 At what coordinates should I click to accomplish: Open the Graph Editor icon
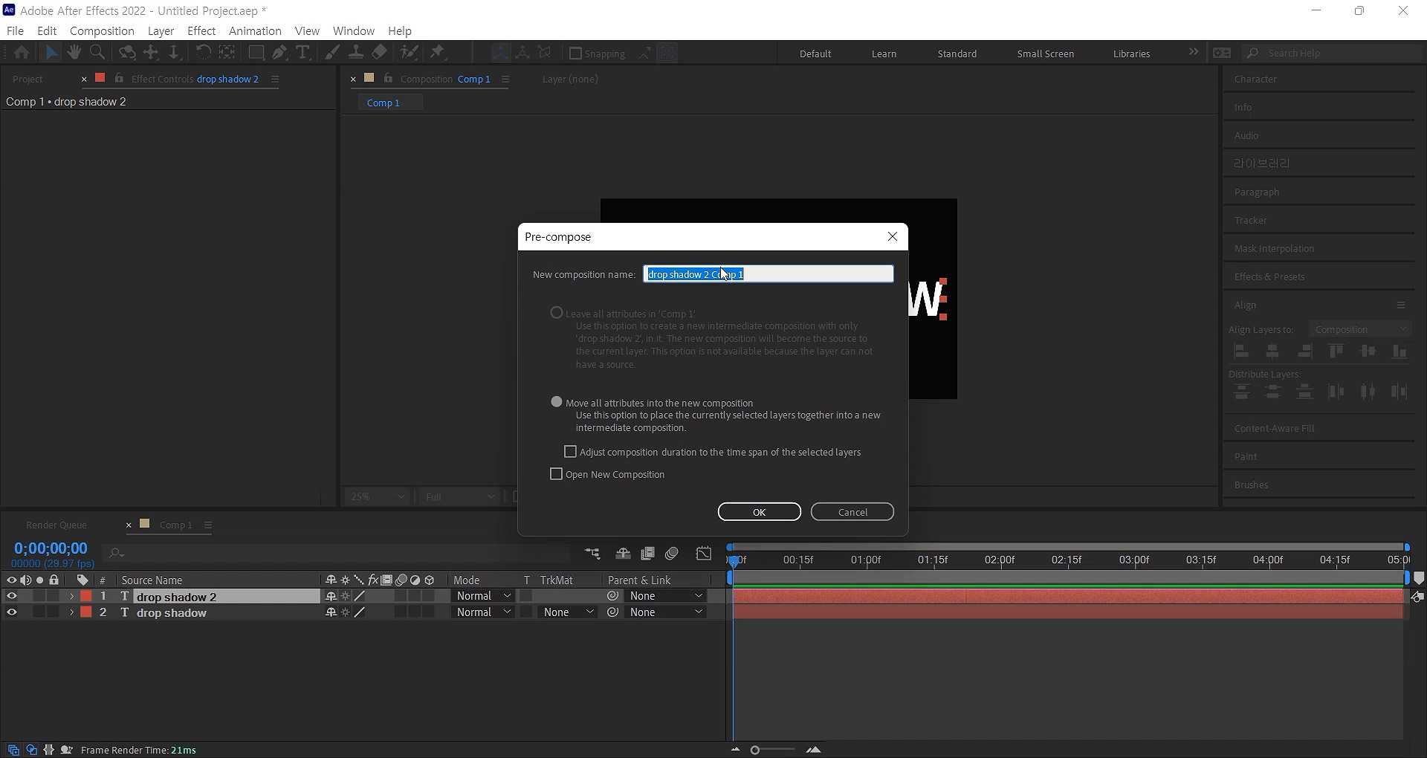(704, 554)
